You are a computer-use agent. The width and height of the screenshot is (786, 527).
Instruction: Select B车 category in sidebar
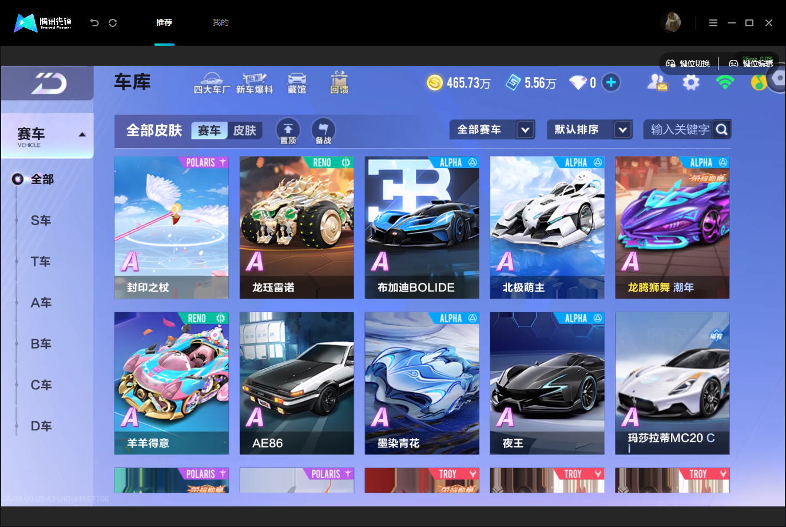pyautogui.click(x=41, y=344)
